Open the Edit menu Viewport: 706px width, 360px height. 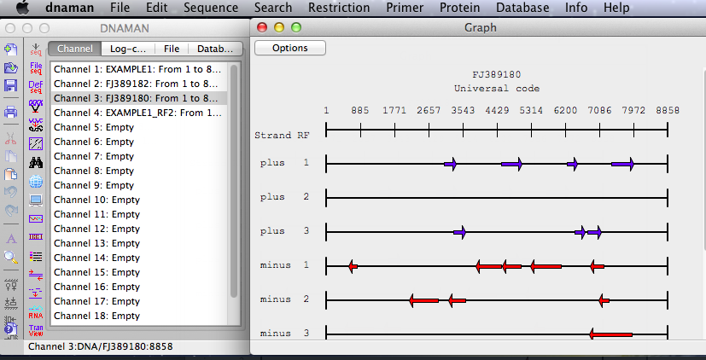click(156, 8)
